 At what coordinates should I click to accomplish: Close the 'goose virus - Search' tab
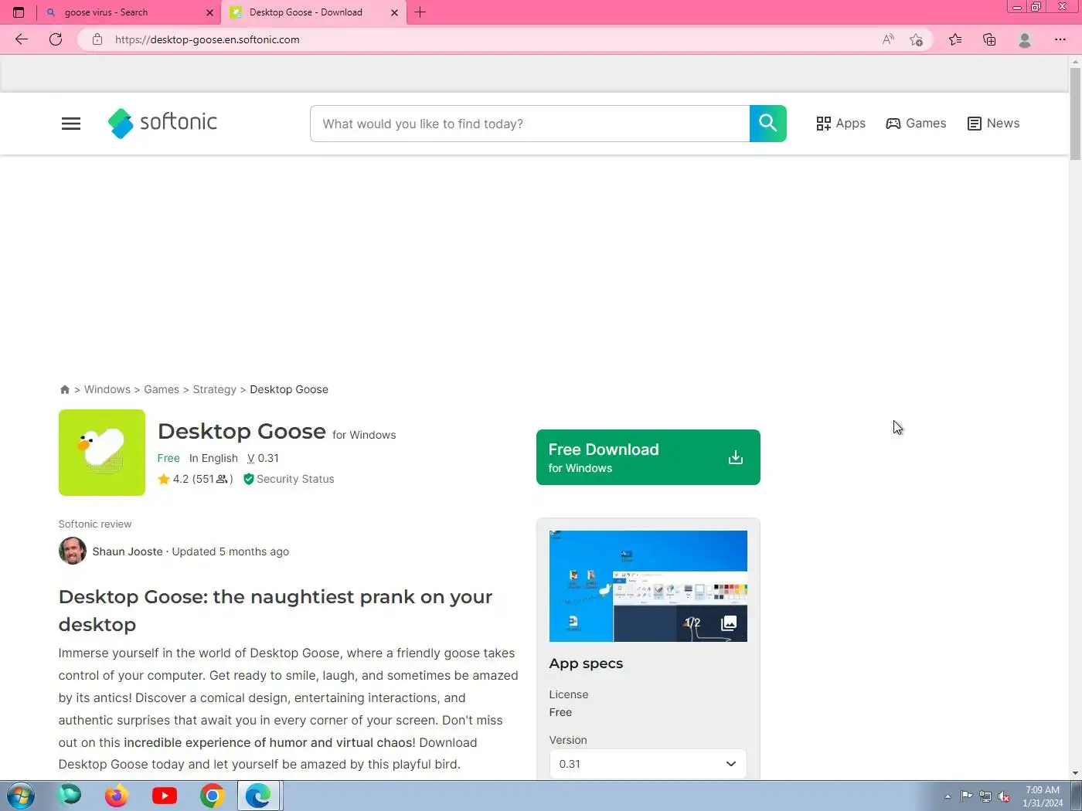click(x=209, y=12)
